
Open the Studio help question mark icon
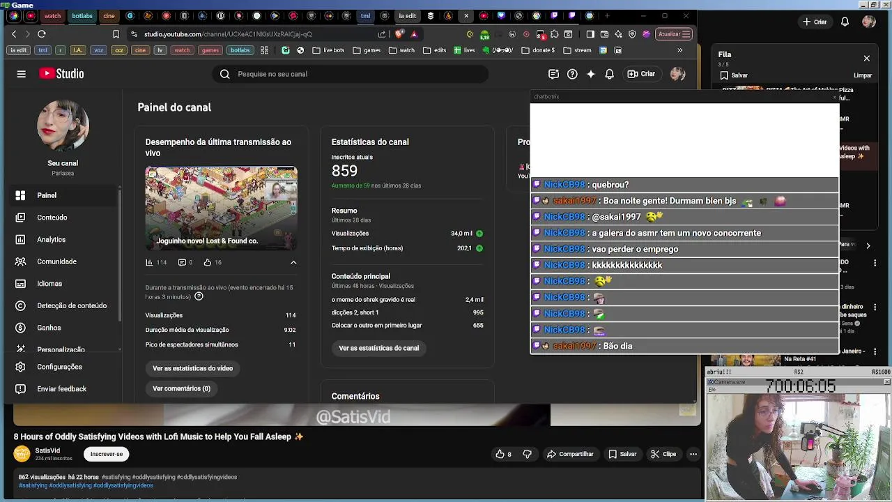point(572,74)
